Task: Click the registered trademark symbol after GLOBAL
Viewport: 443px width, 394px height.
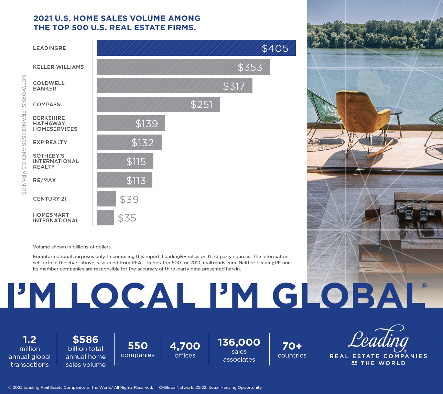Action: 424,286
